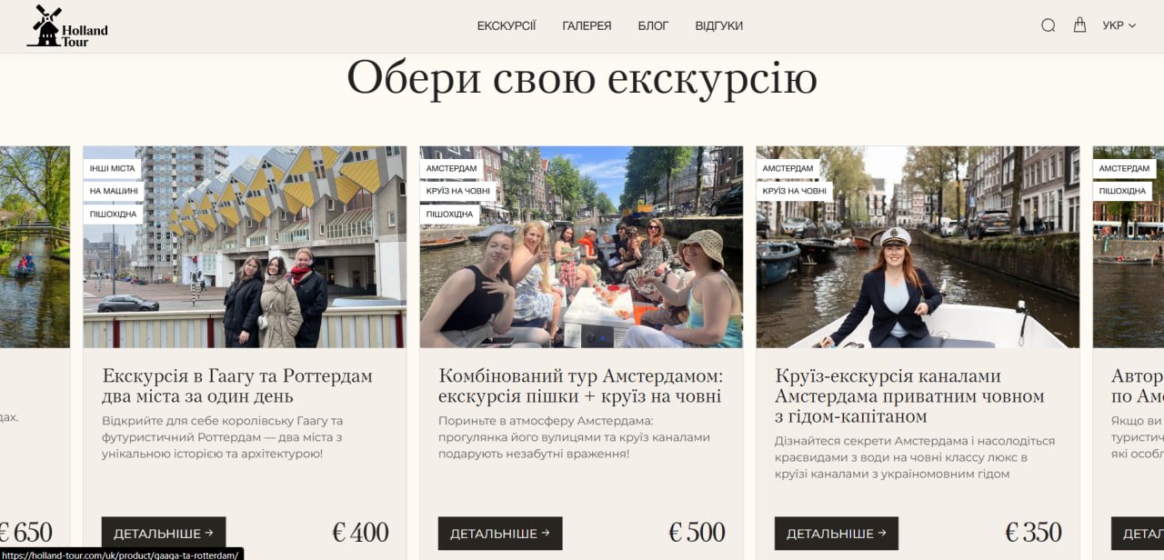Open the ЕКСКУРСІЇ menu item
The height and width of the screenshot is (560, 1164).
click(507, 25)
